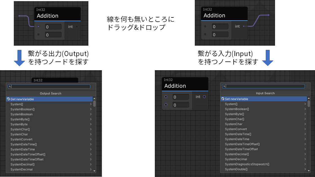Click the first input port of the middle Addition node
This screenshot has width=315, height=177.
click(166, 97)
